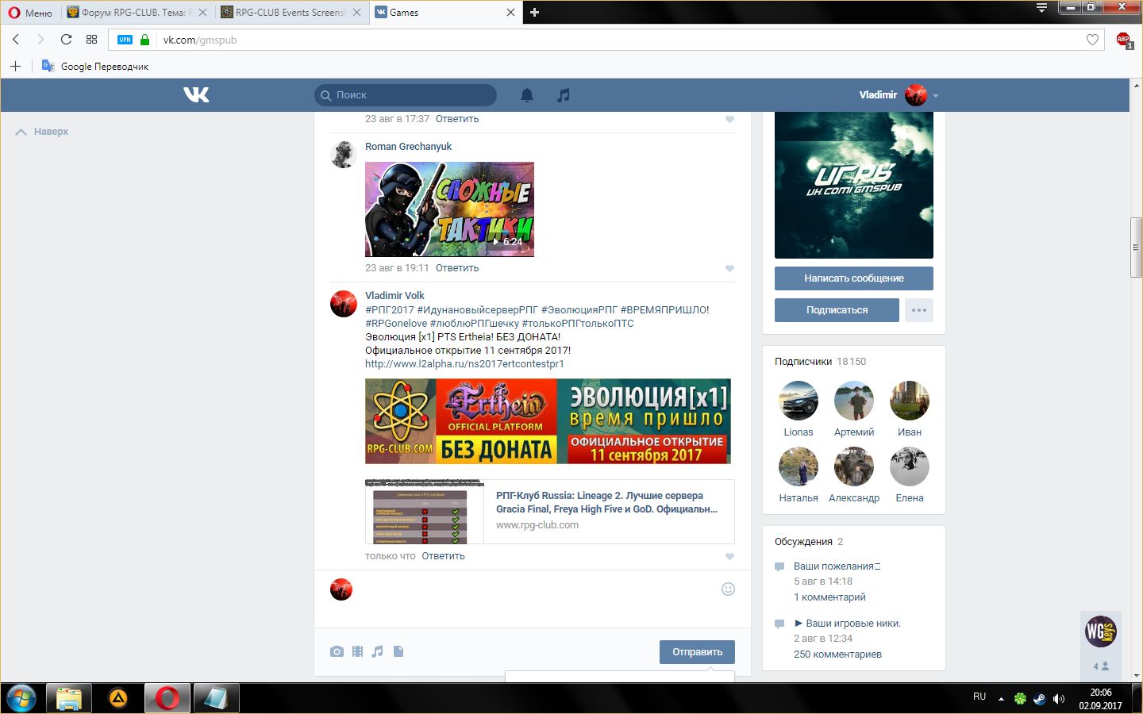Attach a document file icon
The height and width of the screenshot is (714, 1143).
398,651
